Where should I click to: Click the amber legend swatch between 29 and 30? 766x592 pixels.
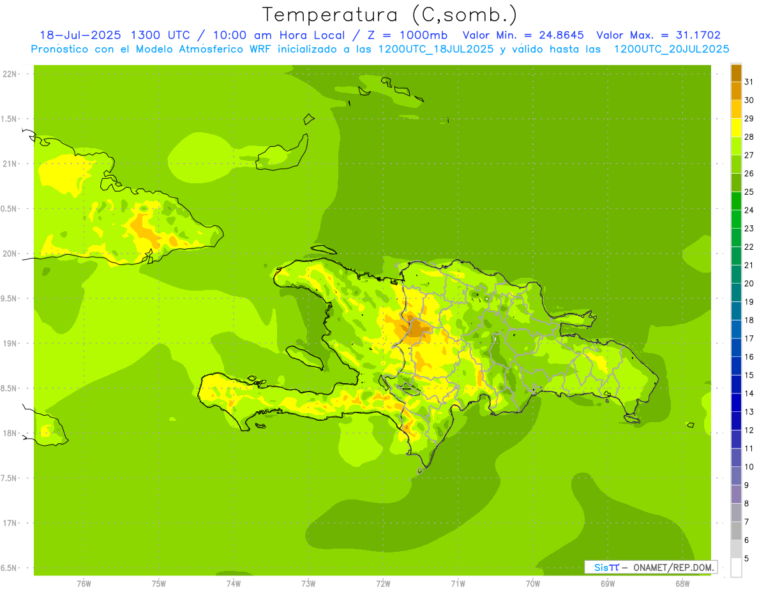[x=736, y=109]
